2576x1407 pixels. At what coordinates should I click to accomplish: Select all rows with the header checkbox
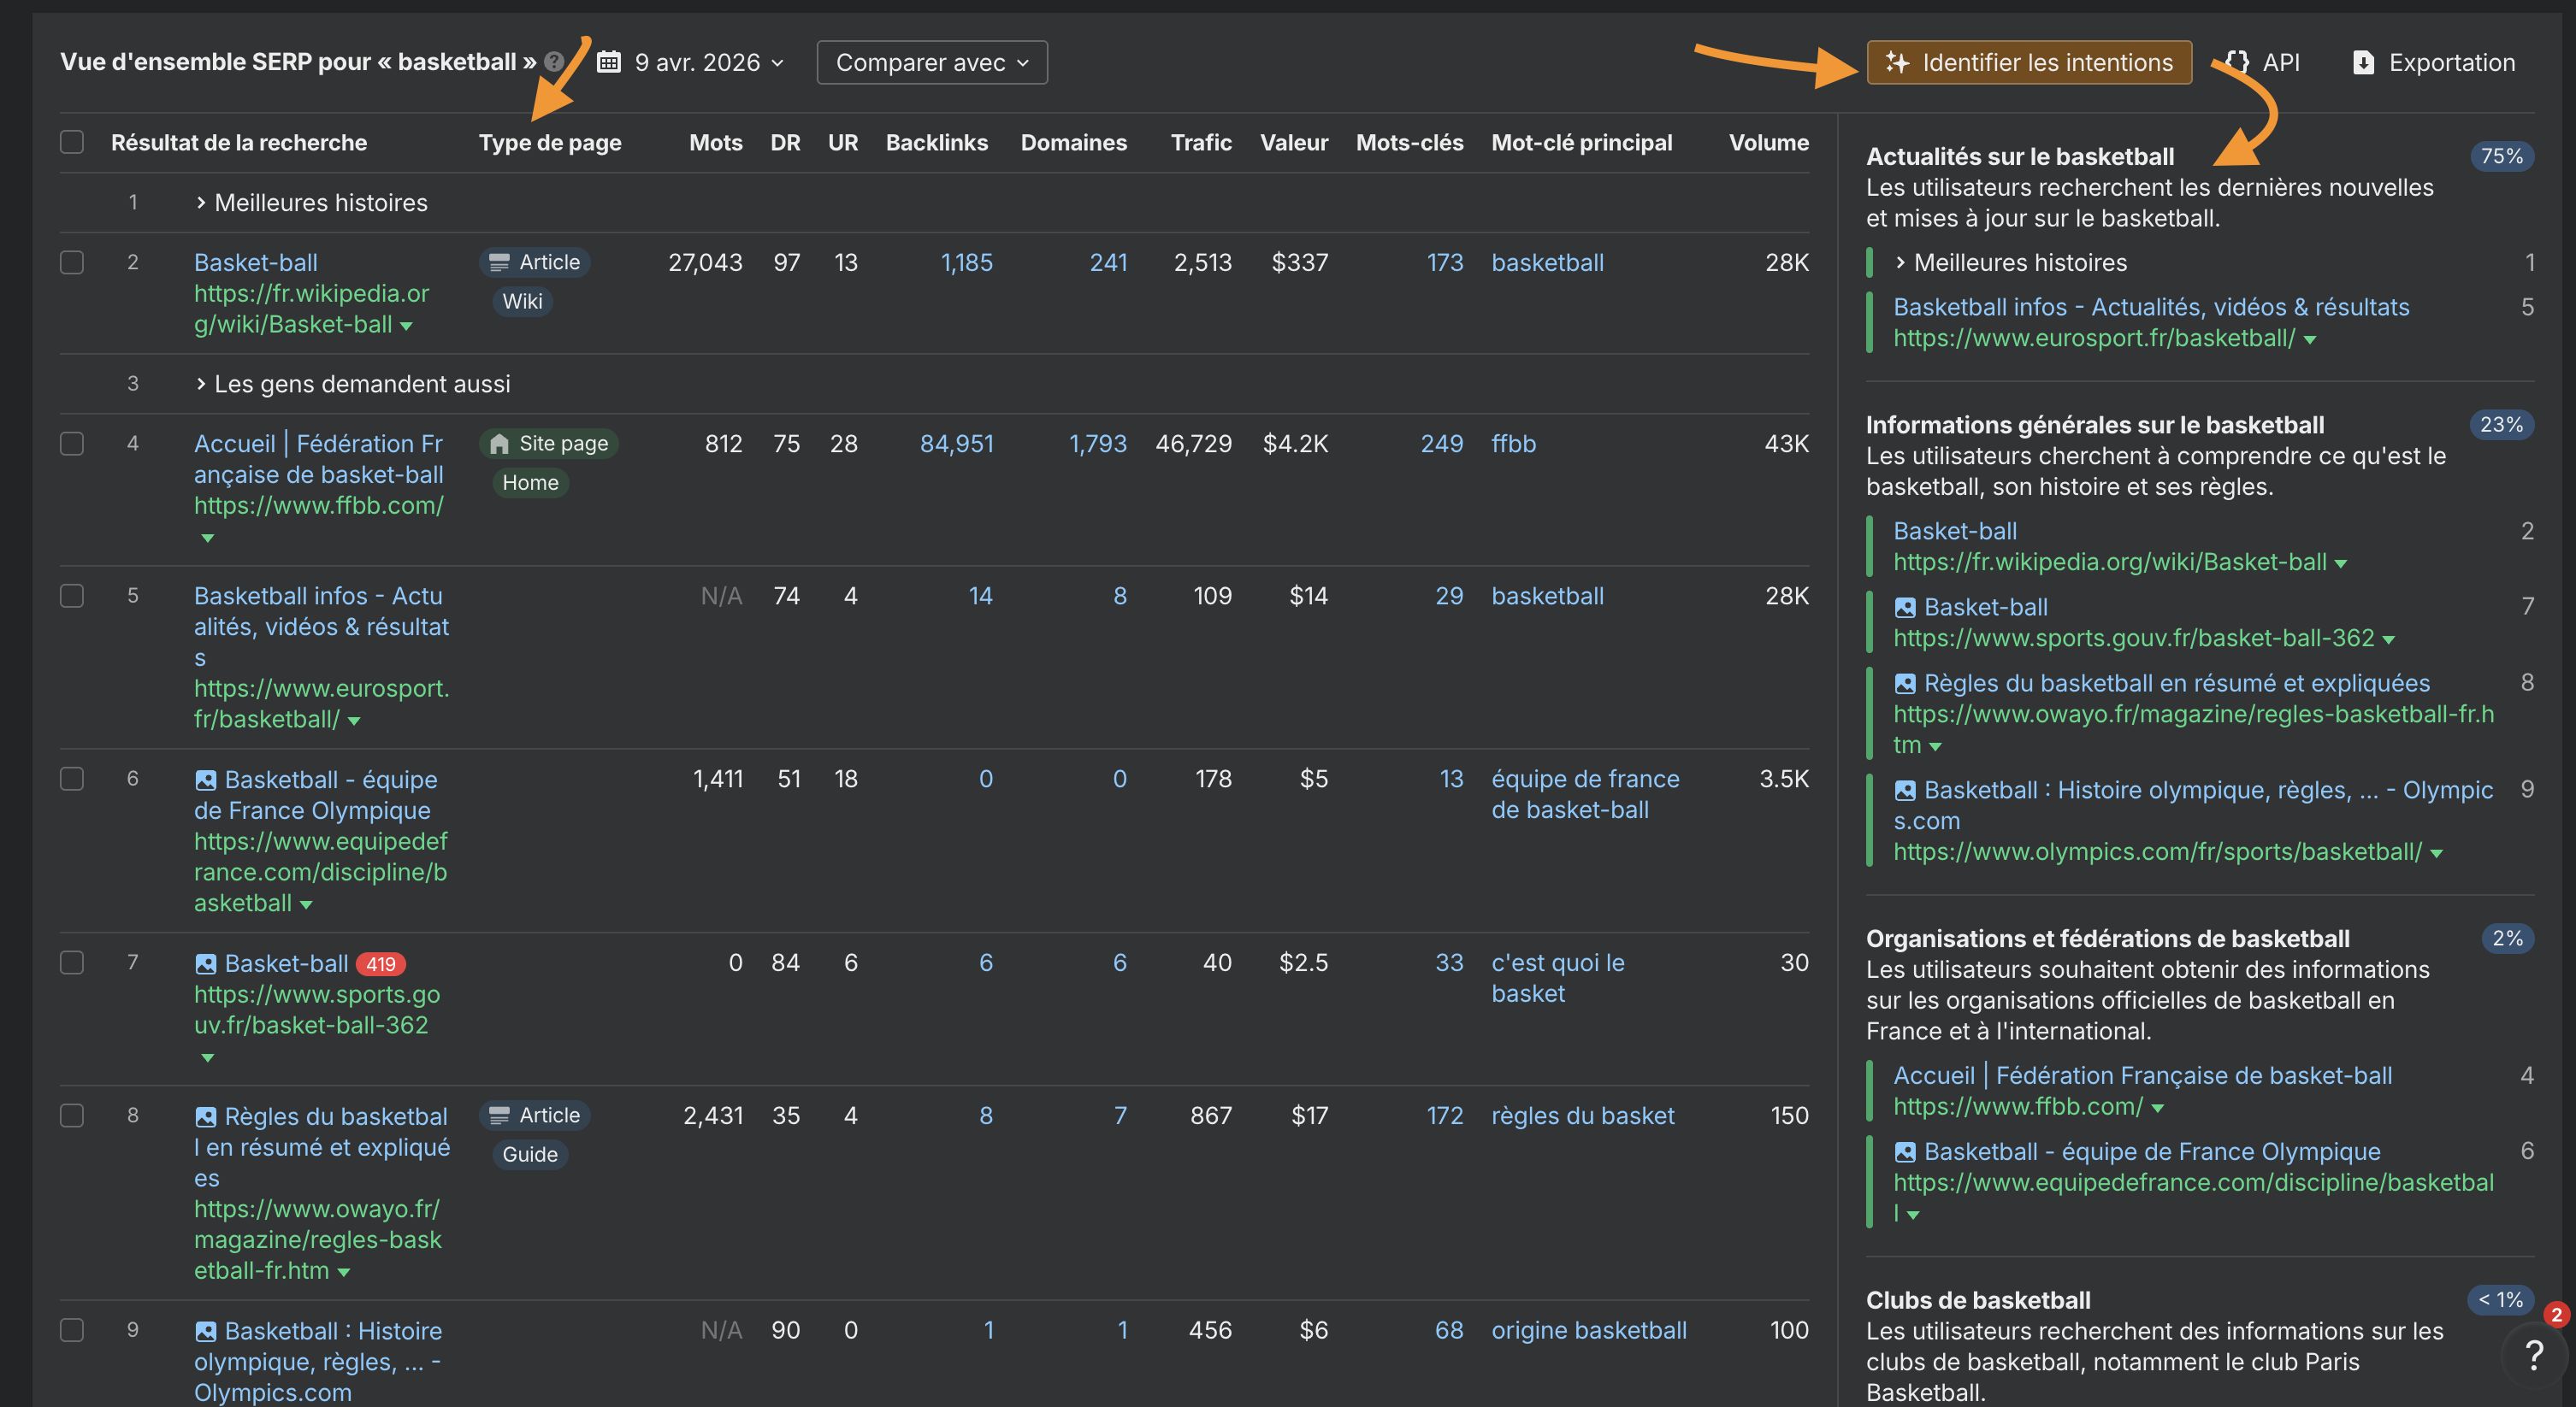71,142
